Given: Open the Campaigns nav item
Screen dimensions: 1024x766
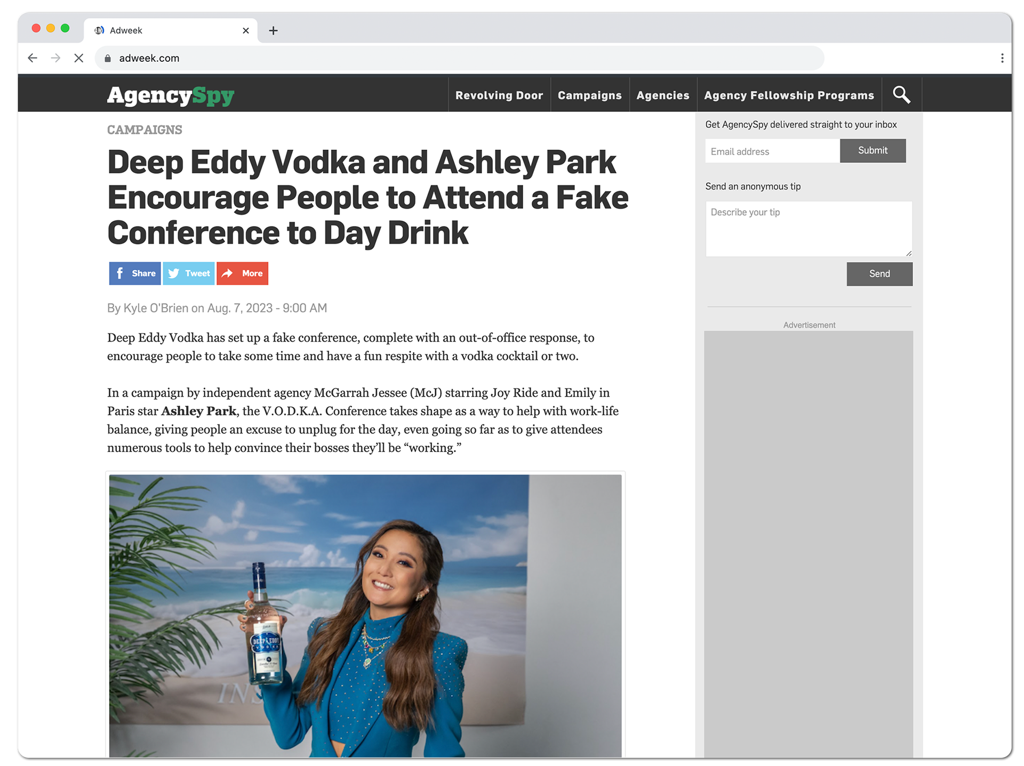Looking at the screenshot, I should point(590,95).
